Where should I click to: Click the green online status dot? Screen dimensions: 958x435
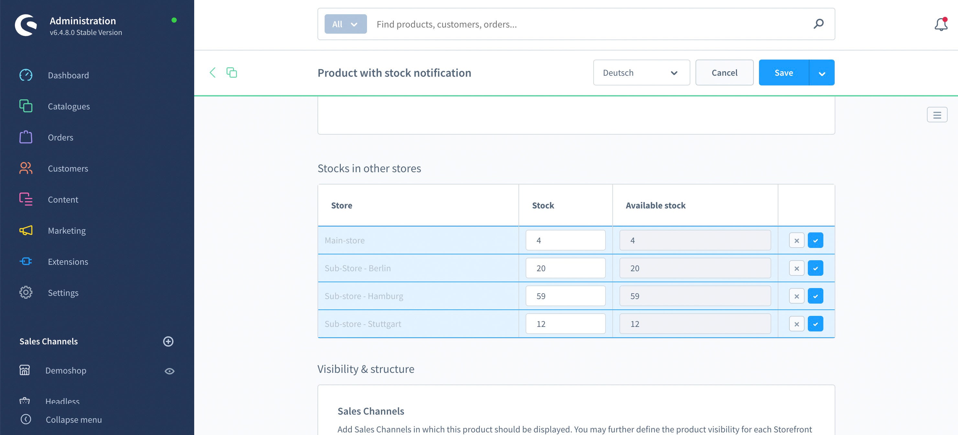[x=174, y=20]
